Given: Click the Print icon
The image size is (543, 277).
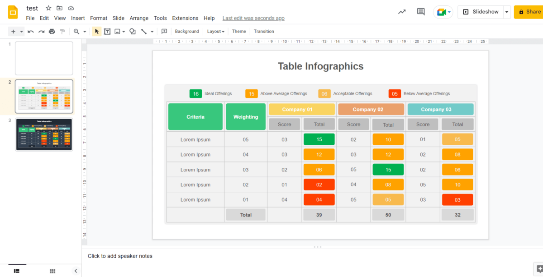Looking at the screenshot, I should point(52,31).
